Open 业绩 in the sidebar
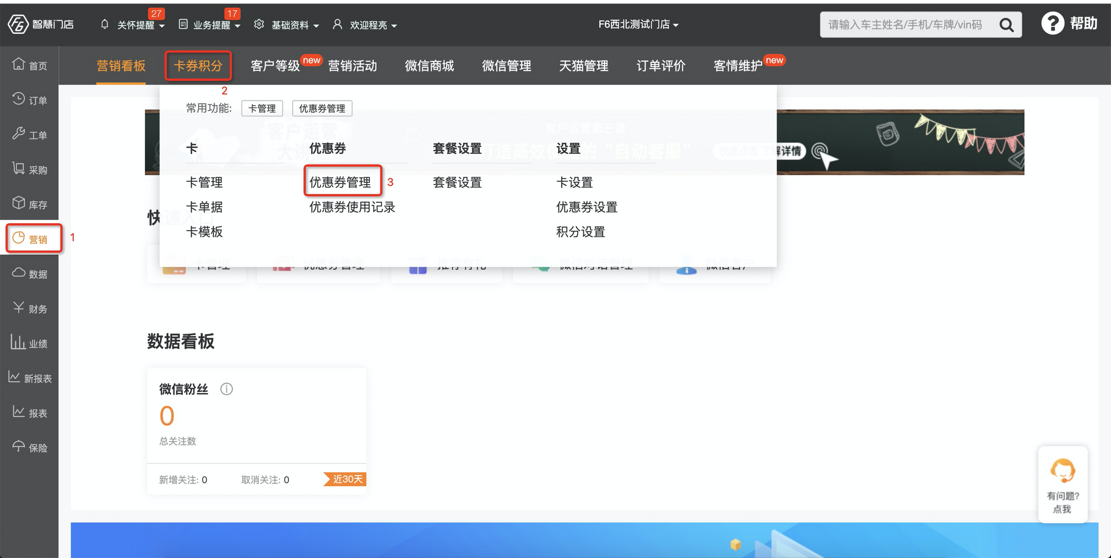 (x=29, y=343)
